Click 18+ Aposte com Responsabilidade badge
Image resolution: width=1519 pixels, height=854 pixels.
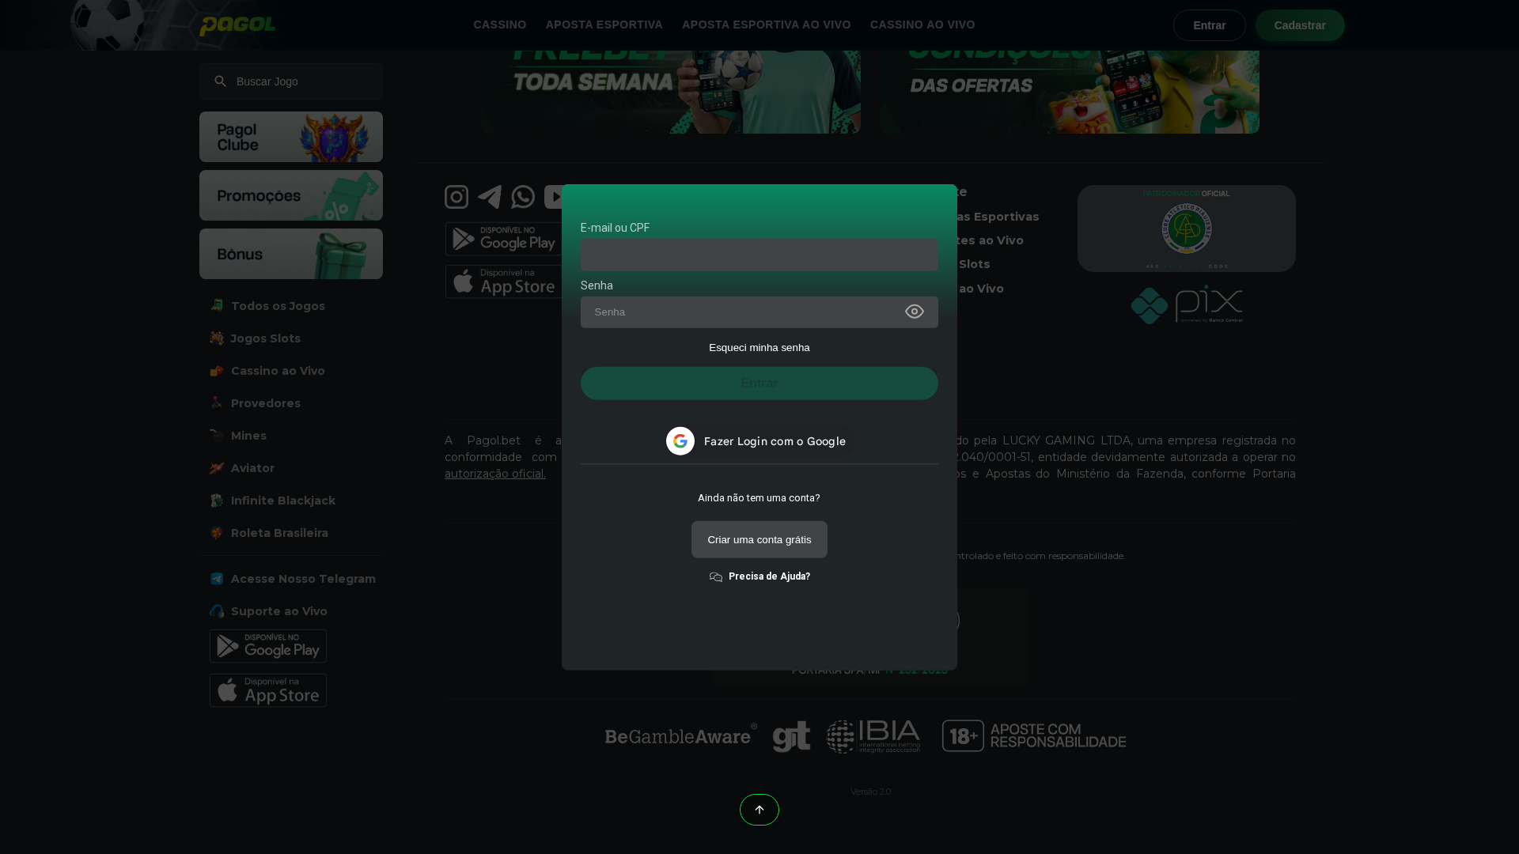pos(1034,736)
